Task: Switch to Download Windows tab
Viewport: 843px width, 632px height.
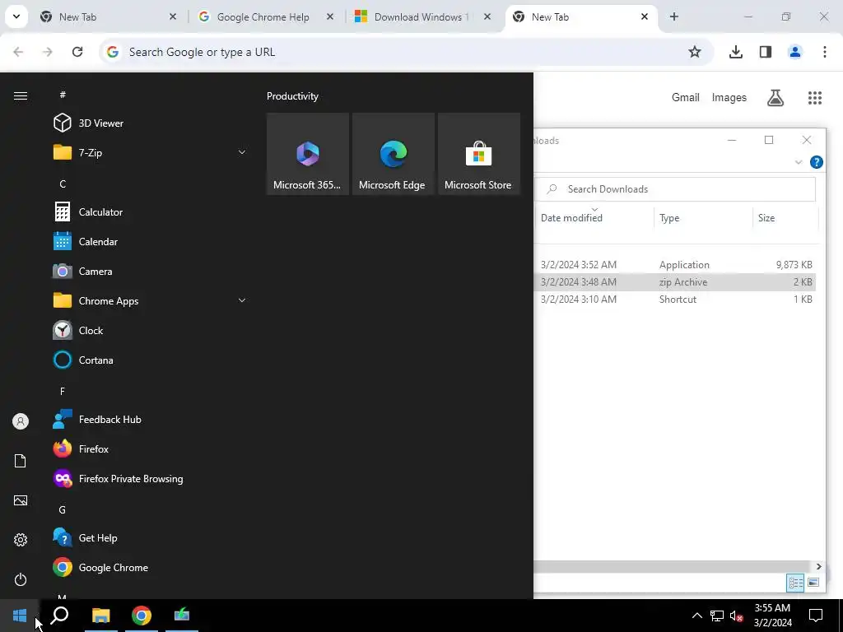Action: 423,16
